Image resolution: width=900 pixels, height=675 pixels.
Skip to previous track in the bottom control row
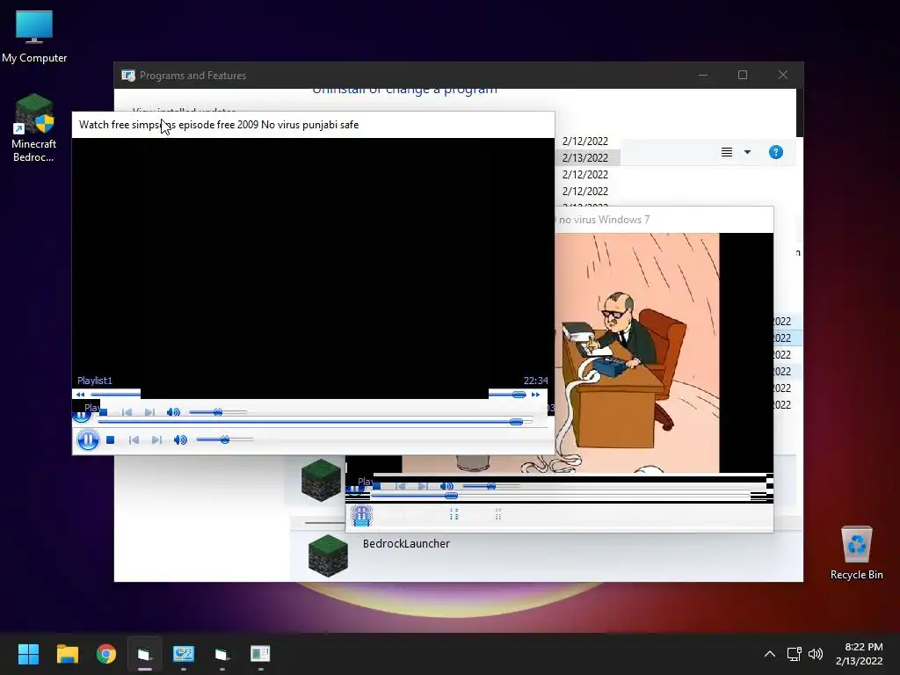[x=134, y=439]
